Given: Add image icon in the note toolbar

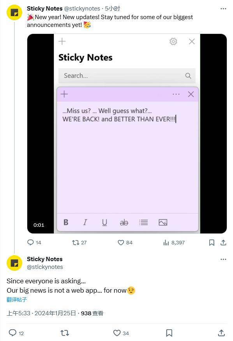Looking at the screenshot, I should pyautogui.click(x=163, y=223).
